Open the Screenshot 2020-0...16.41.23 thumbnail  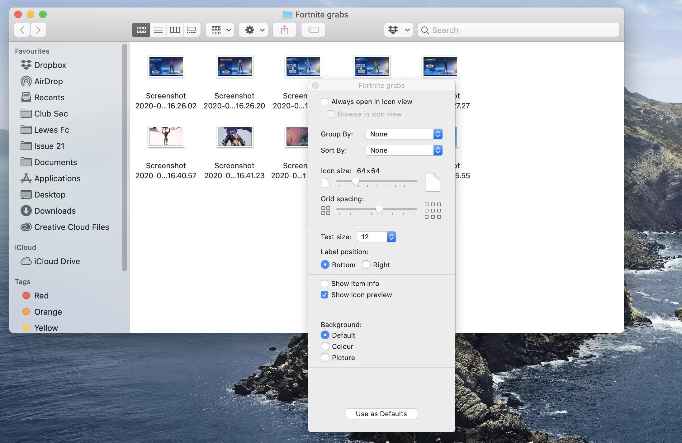coord(234,136)
